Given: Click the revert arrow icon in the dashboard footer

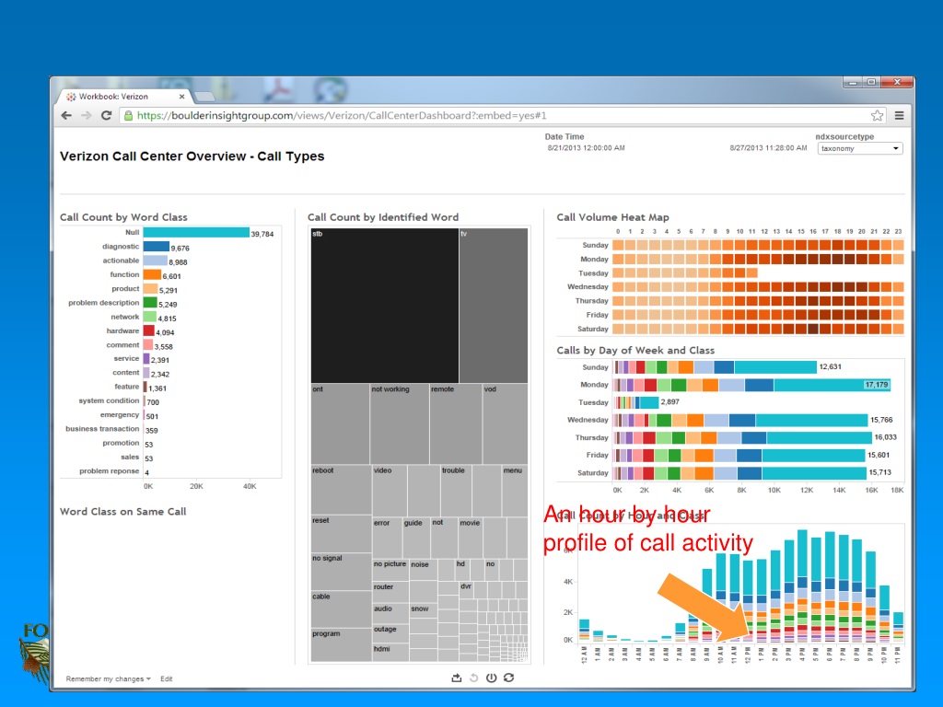Looking at the screenshot, I should tap(474, 678).
